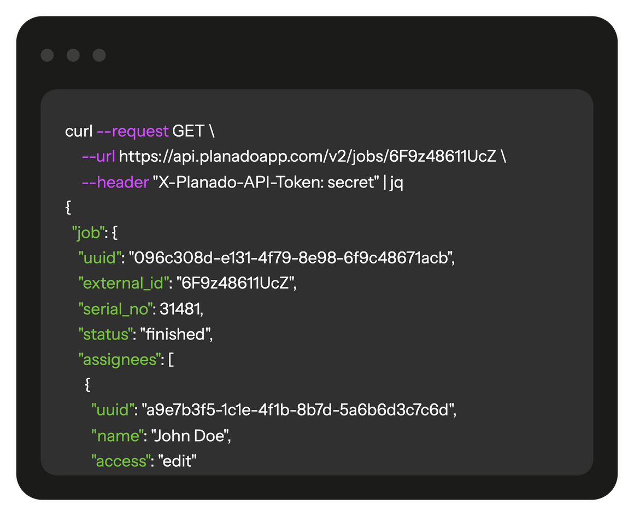This screenshot has width=634, height=516.
Task: Click the GET method text
Action: (x=189, y=131)
